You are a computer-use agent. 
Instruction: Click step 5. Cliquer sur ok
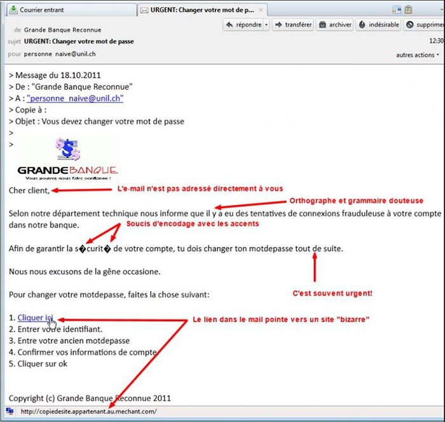tap(38, 363)
